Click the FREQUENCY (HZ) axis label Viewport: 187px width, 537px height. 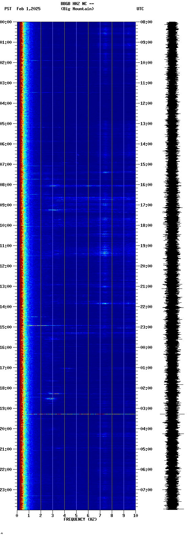(80, 519)
